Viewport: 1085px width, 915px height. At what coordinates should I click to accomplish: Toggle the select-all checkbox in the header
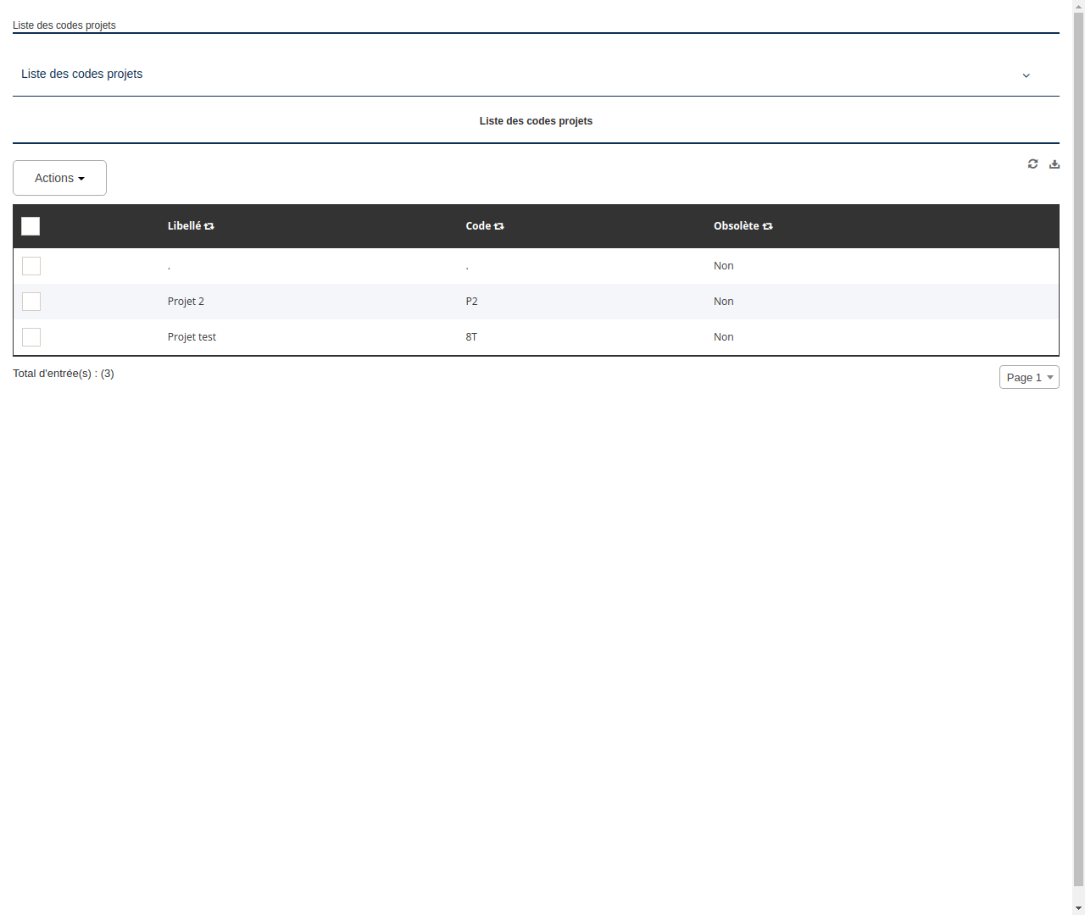coord(31,226)
